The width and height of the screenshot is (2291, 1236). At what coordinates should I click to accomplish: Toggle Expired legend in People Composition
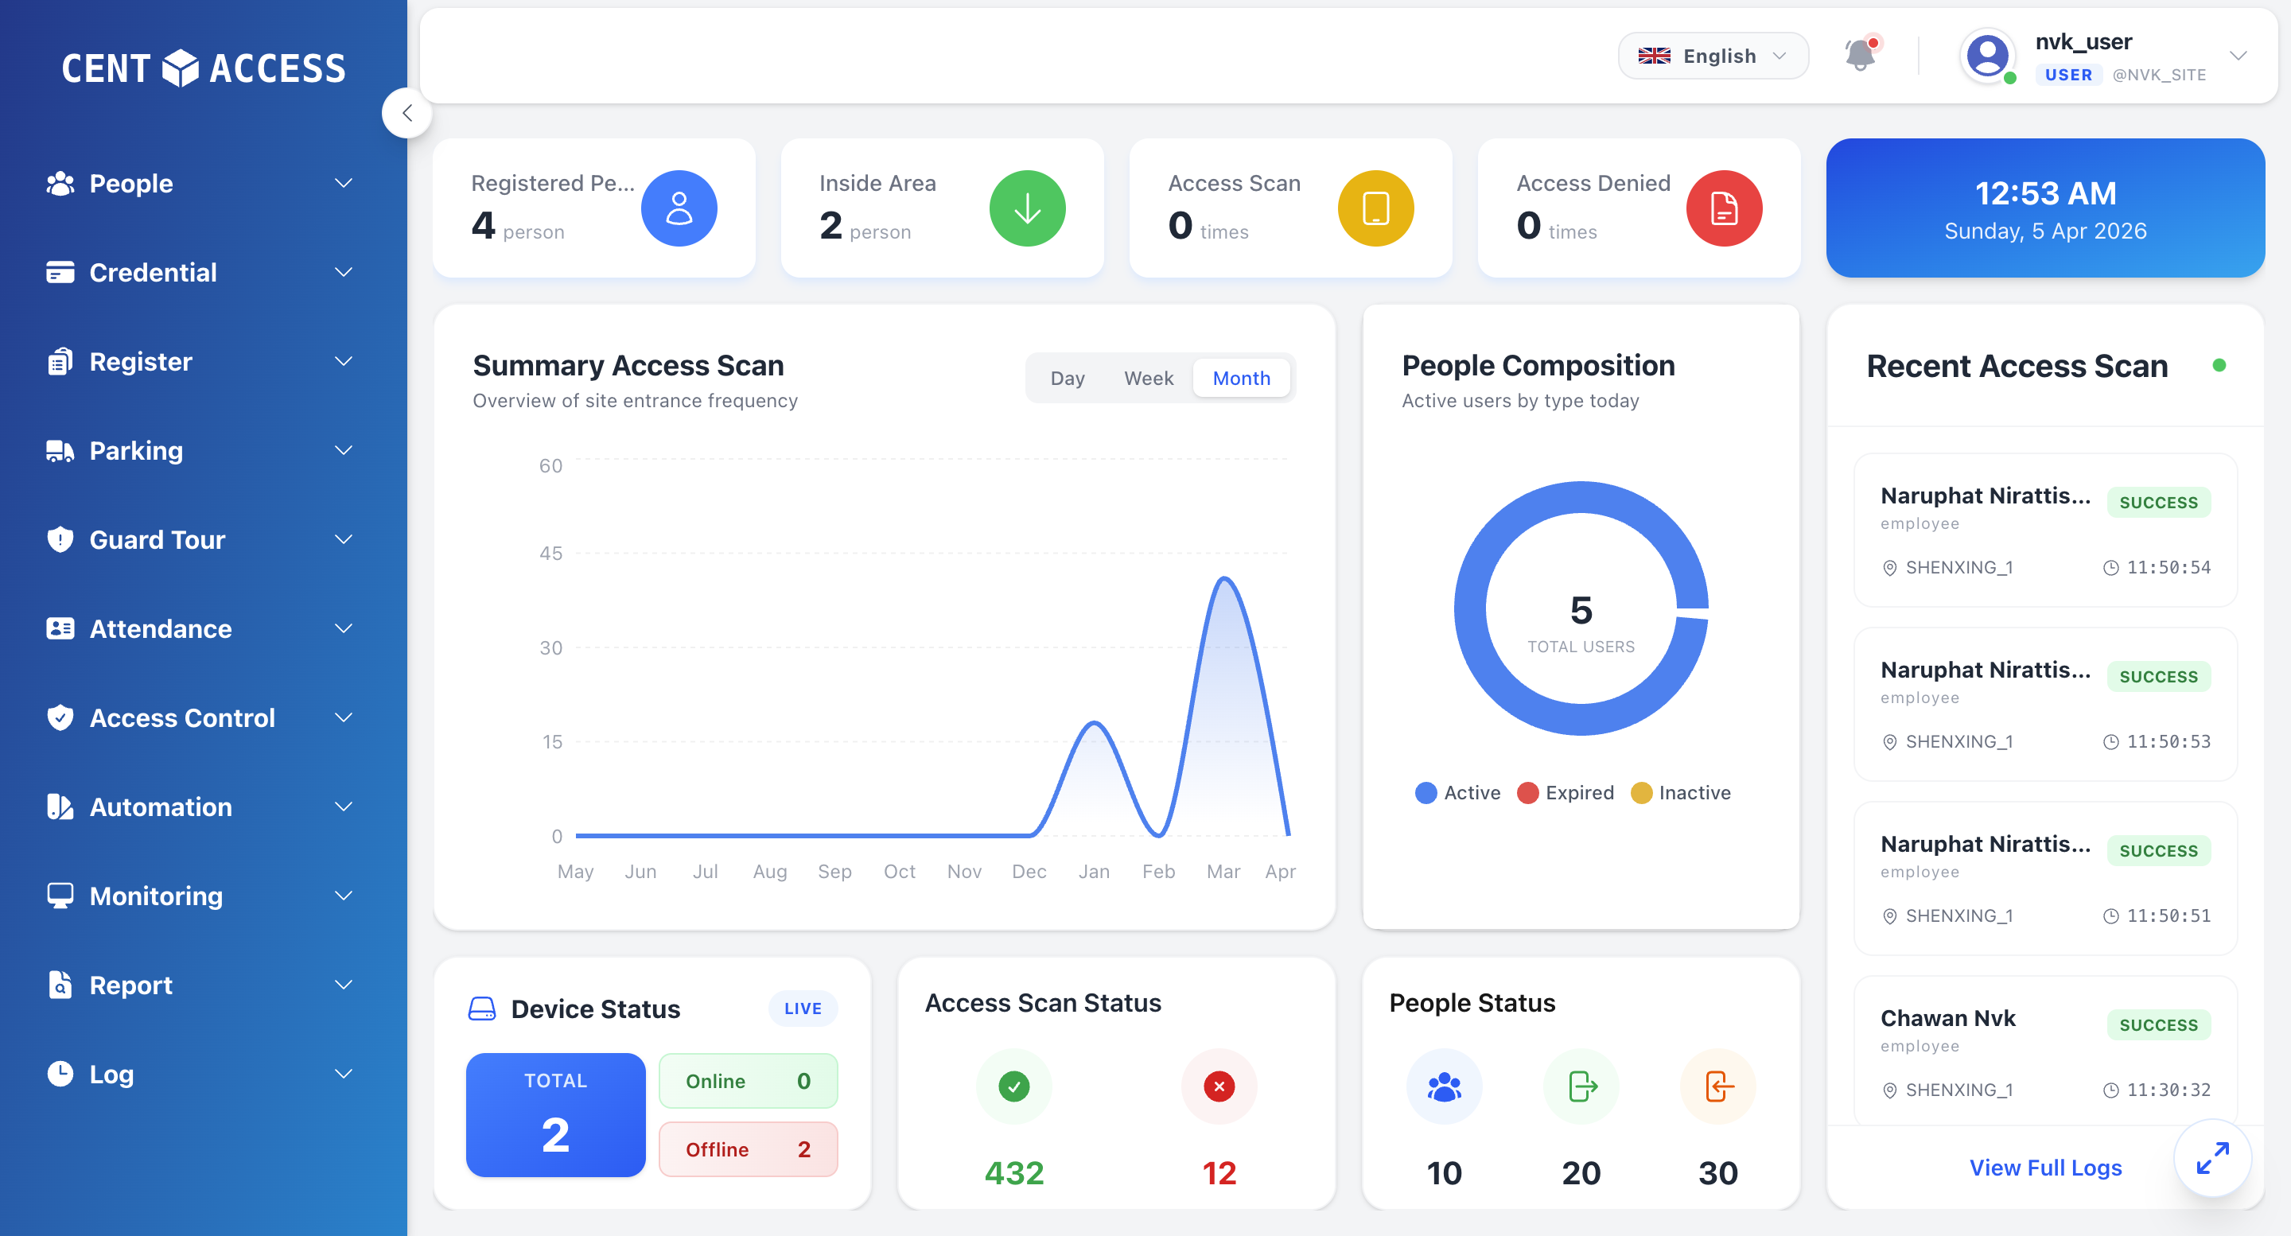pos(1566,792)
